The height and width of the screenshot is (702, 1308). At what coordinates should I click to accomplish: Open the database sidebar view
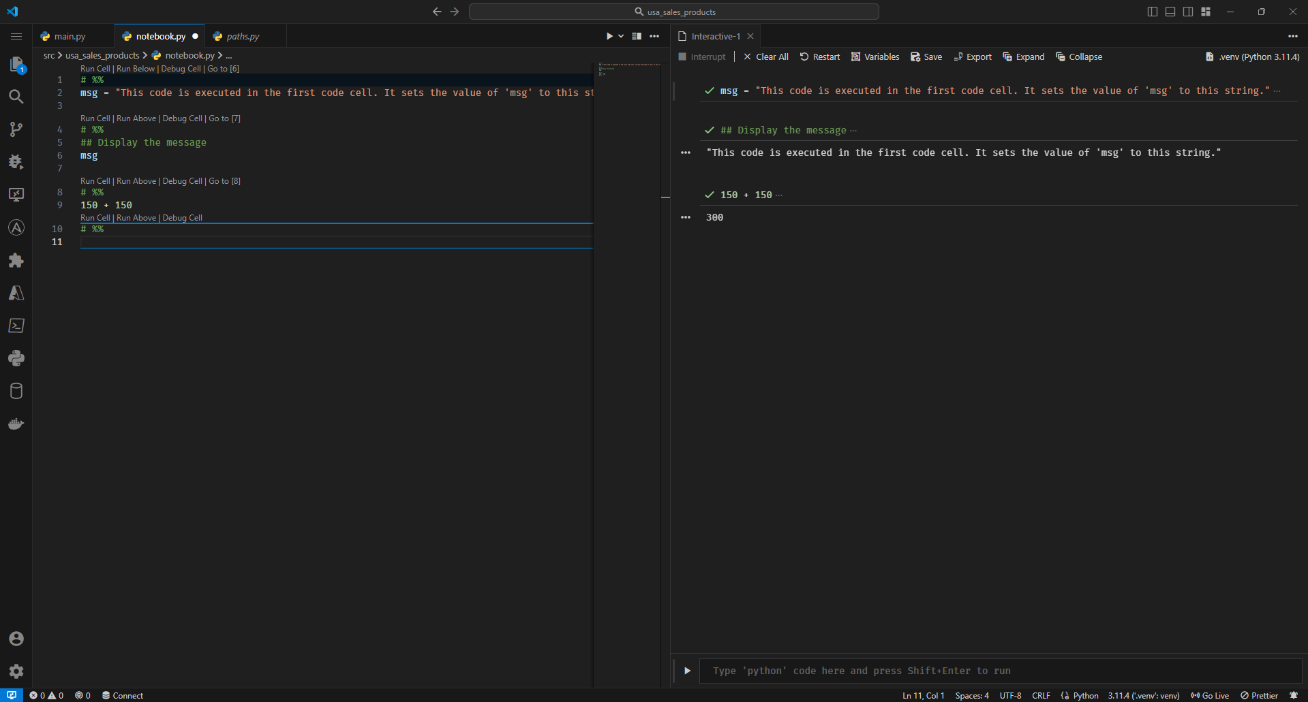coord(16,391)
